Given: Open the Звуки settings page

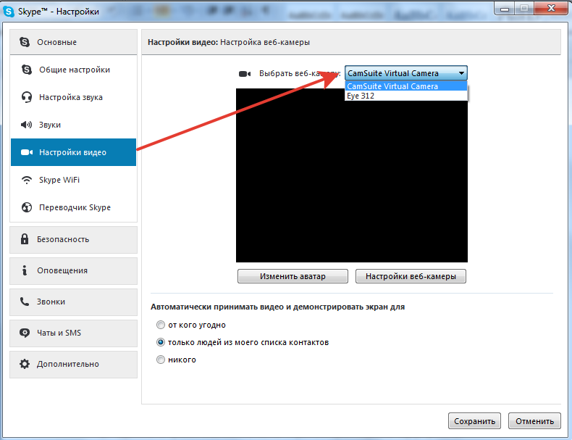Looking at the screenshot, I should point(73,125).
